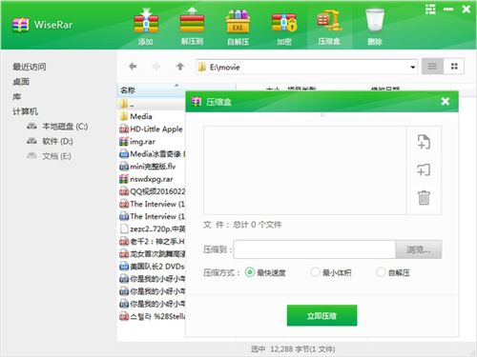Select the Media冰雪奇缘 file
This screenshot has width=477, height=357.
coord(152,154)
